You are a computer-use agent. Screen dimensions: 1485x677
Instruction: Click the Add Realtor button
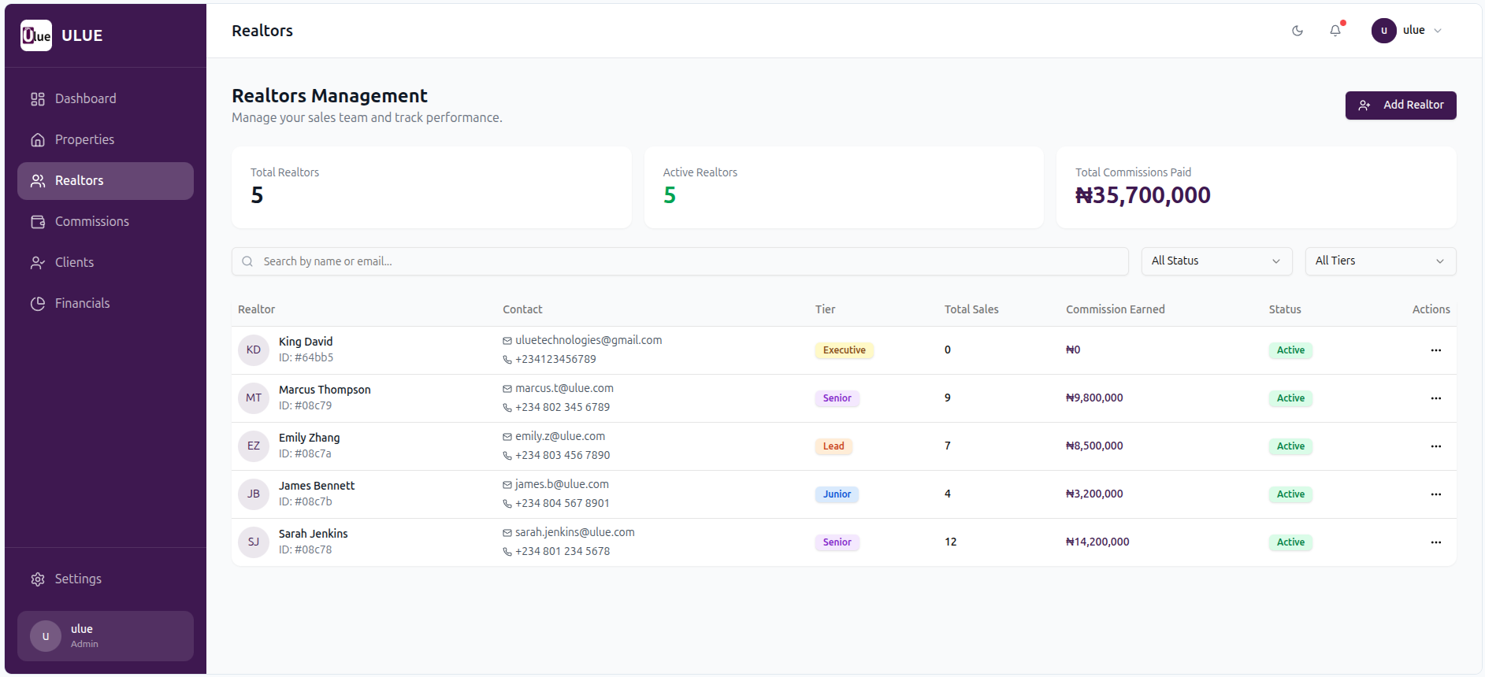pyautogui.click(x=1400, y=105)
